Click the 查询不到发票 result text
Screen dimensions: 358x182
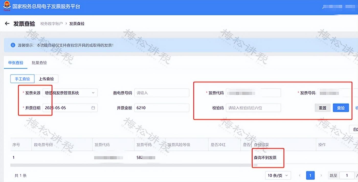click(x=265, y=157)
